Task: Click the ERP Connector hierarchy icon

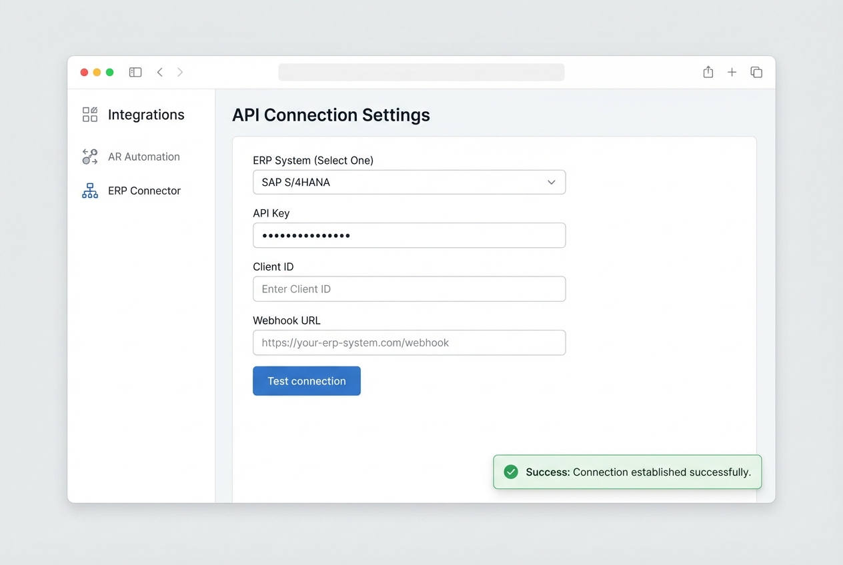Action: (x=89, y=191)
